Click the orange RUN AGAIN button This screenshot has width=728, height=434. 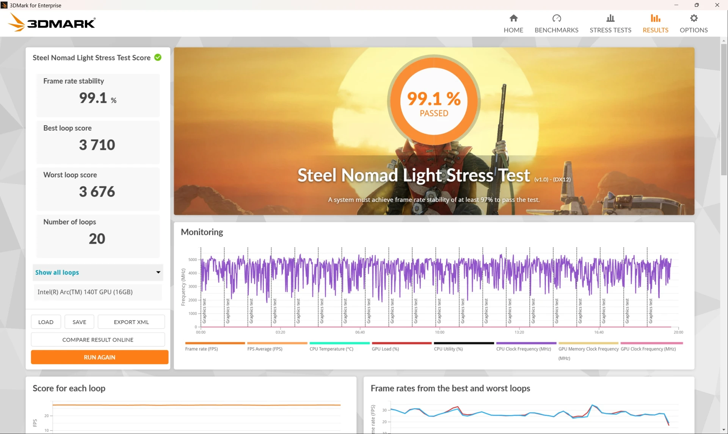99,357
